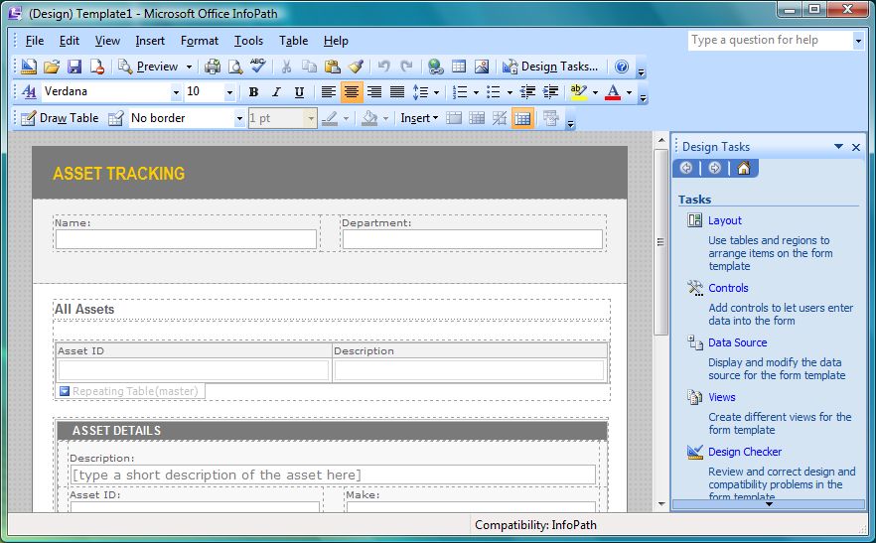Toggle Underline formatting
Image resolution: width=876 pixels, height=543 pixels.
(x=299, y=91)
